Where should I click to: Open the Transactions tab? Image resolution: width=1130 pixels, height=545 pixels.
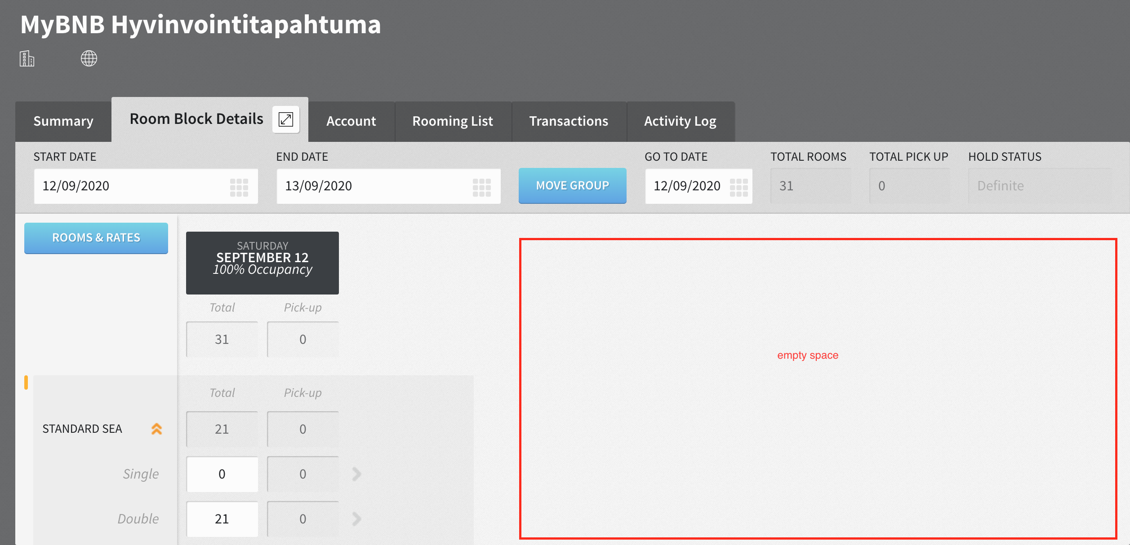pyautogui.click(x=569, y=121)
